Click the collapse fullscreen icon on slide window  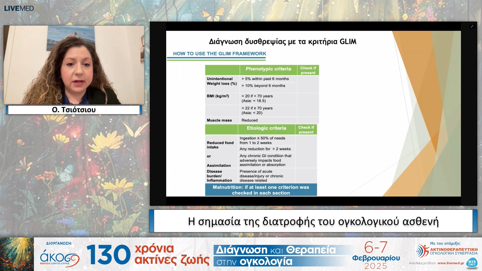click(x=472, y=26)
